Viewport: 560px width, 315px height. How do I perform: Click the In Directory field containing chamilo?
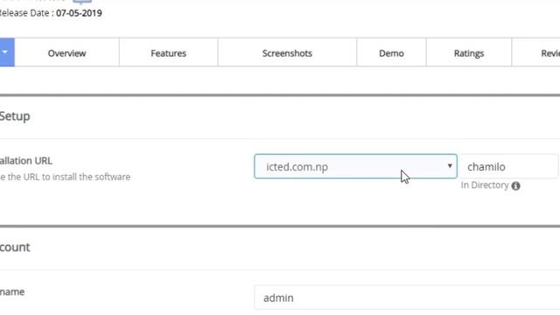click(x=508, y=166)
